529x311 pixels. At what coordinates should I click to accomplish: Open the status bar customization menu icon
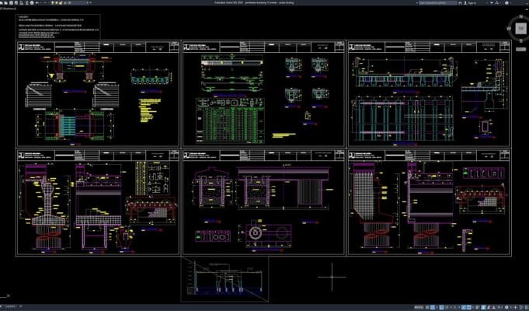(x=525, y=307)
